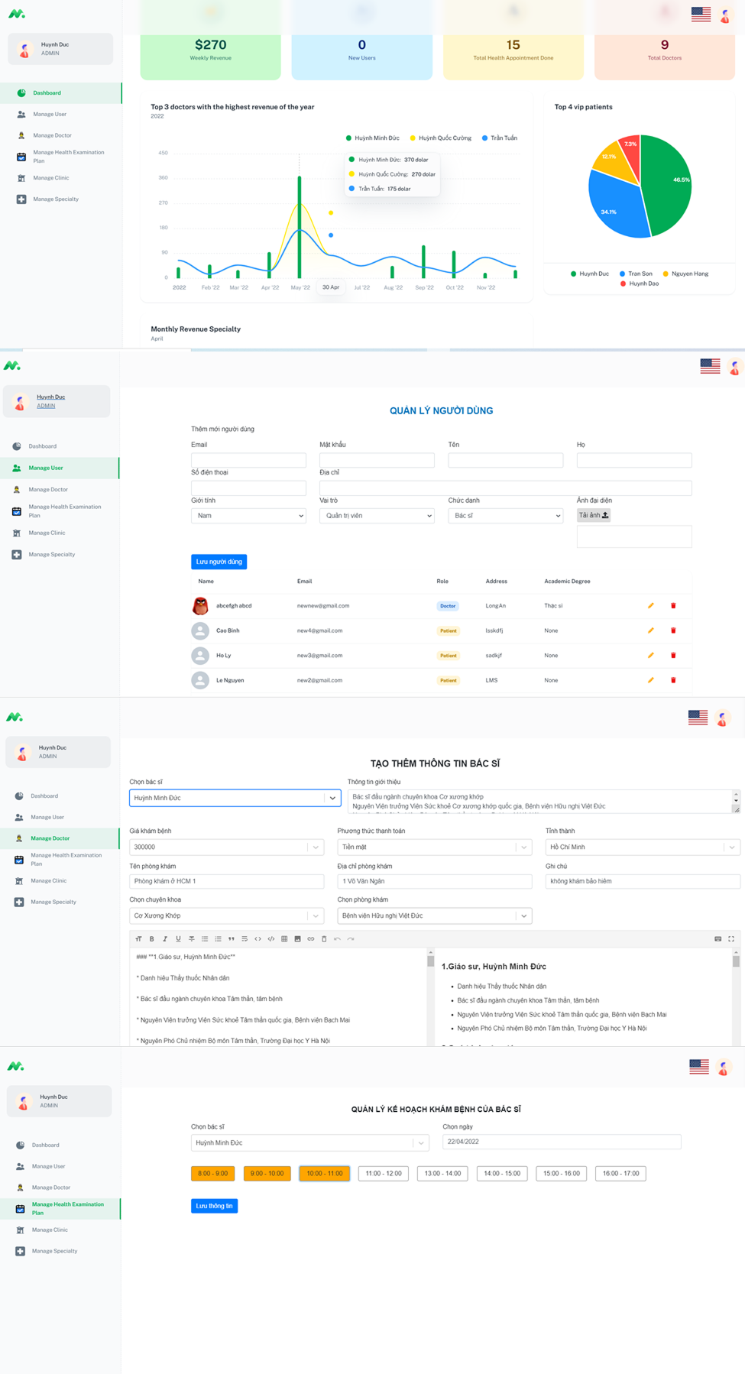Viewport: 745px width, 1374px height.
Task: Delete user Ho Ly with trash icon
Action: pos(673,656)
